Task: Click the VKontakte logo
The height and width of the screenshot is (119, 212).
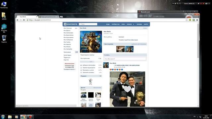Action: click(x=71, y=24)
